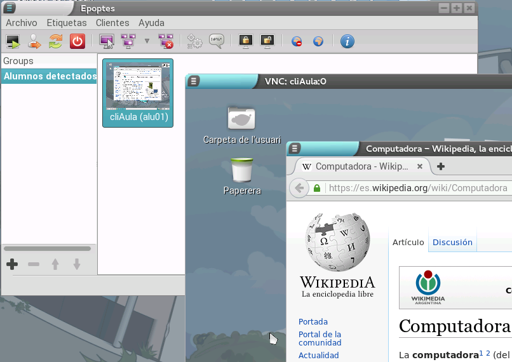Open the information icon in the toolbar

point(347,41)
